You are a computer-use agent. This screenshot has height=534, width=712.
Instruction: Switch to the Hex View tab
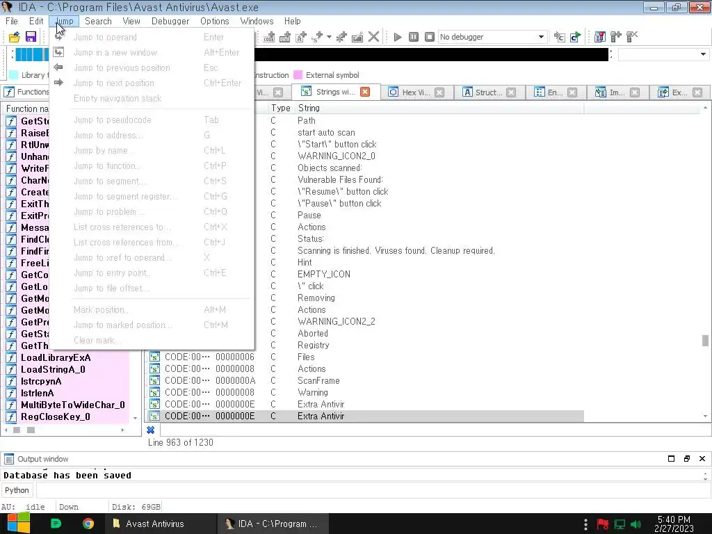tap(415, 92)
